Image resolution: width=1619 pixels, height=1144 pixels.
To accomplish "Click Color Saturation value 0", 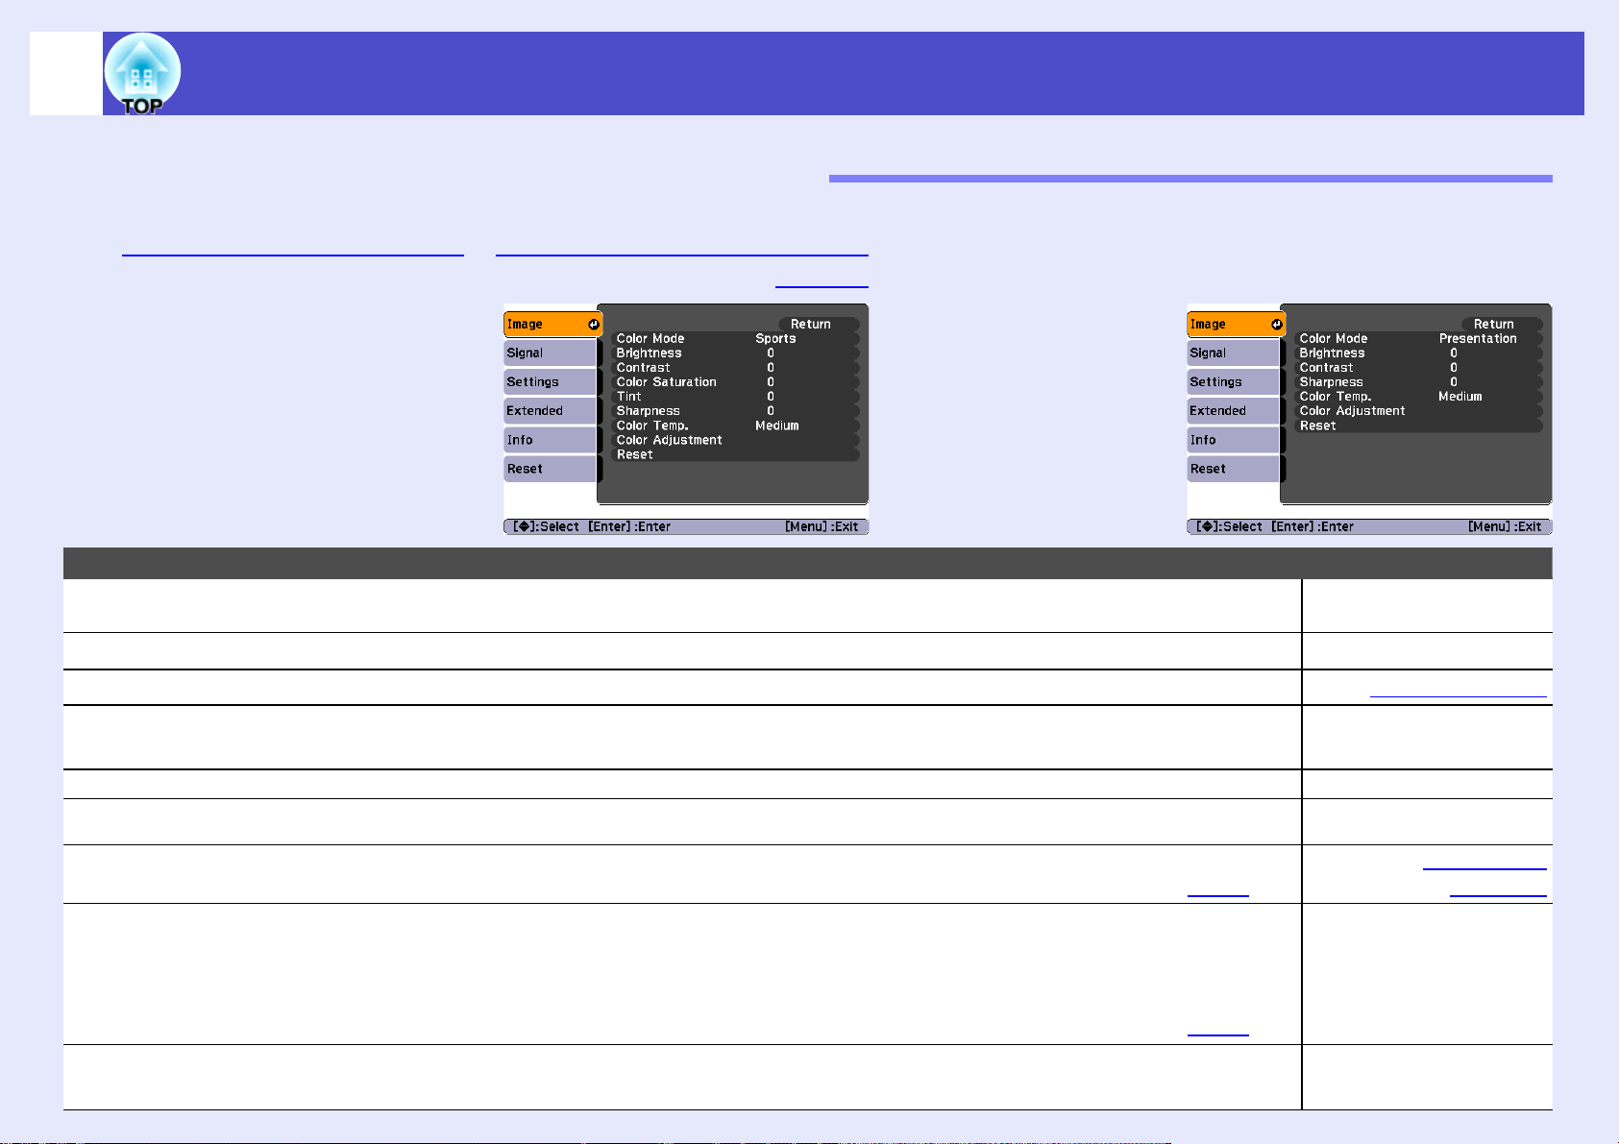I will 771,382.
